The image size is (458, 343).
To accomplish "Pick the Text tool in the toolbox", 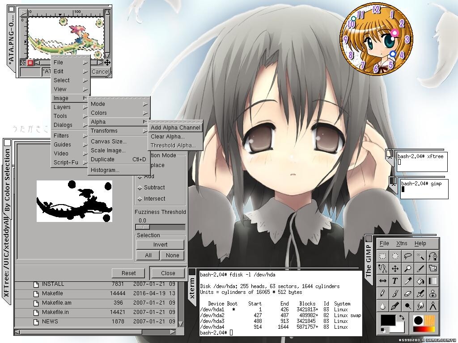I will [395, 281].
